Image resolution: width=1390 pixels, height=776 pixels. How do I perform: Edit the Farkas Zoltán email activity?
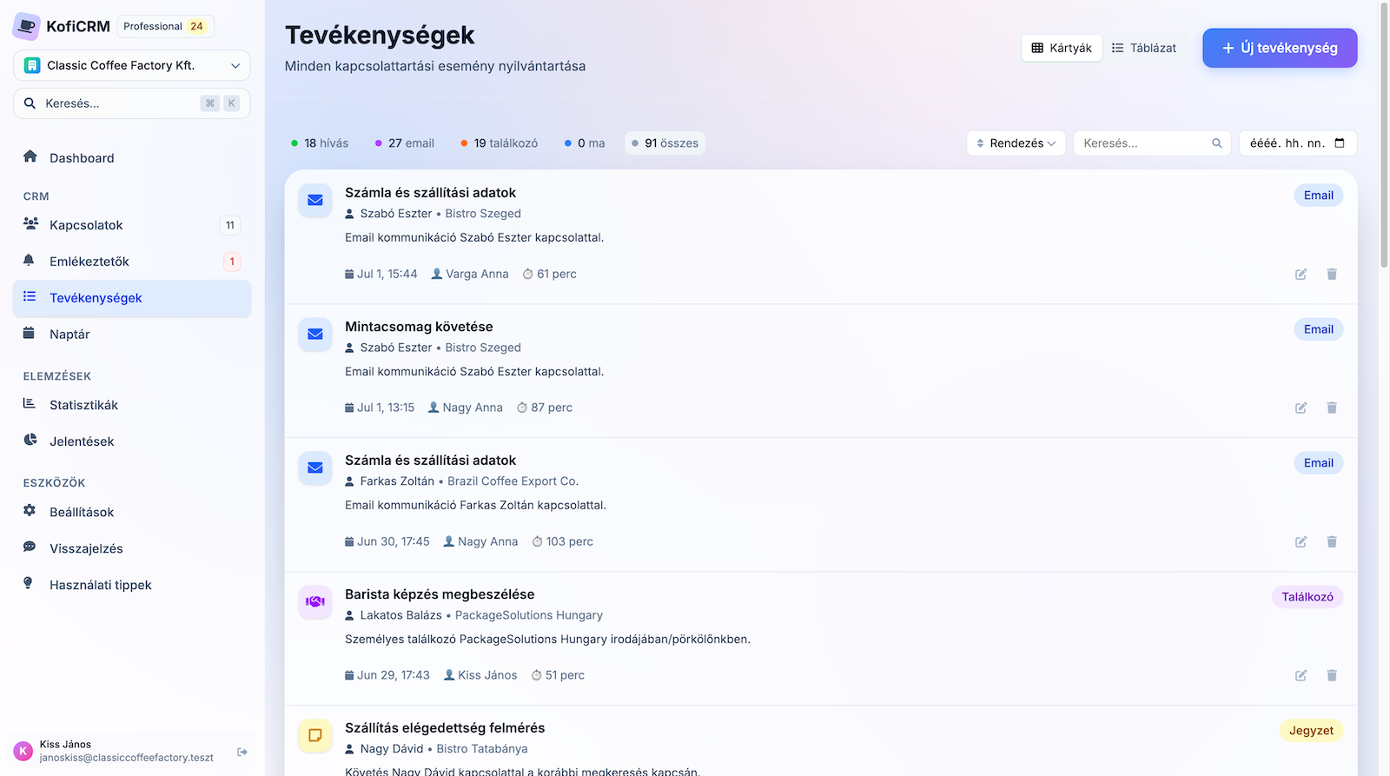pyautogui.click(x=1301, y=541)
